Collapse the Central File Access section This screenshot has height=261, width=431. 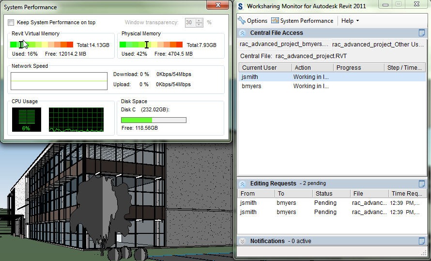[243, 33]
